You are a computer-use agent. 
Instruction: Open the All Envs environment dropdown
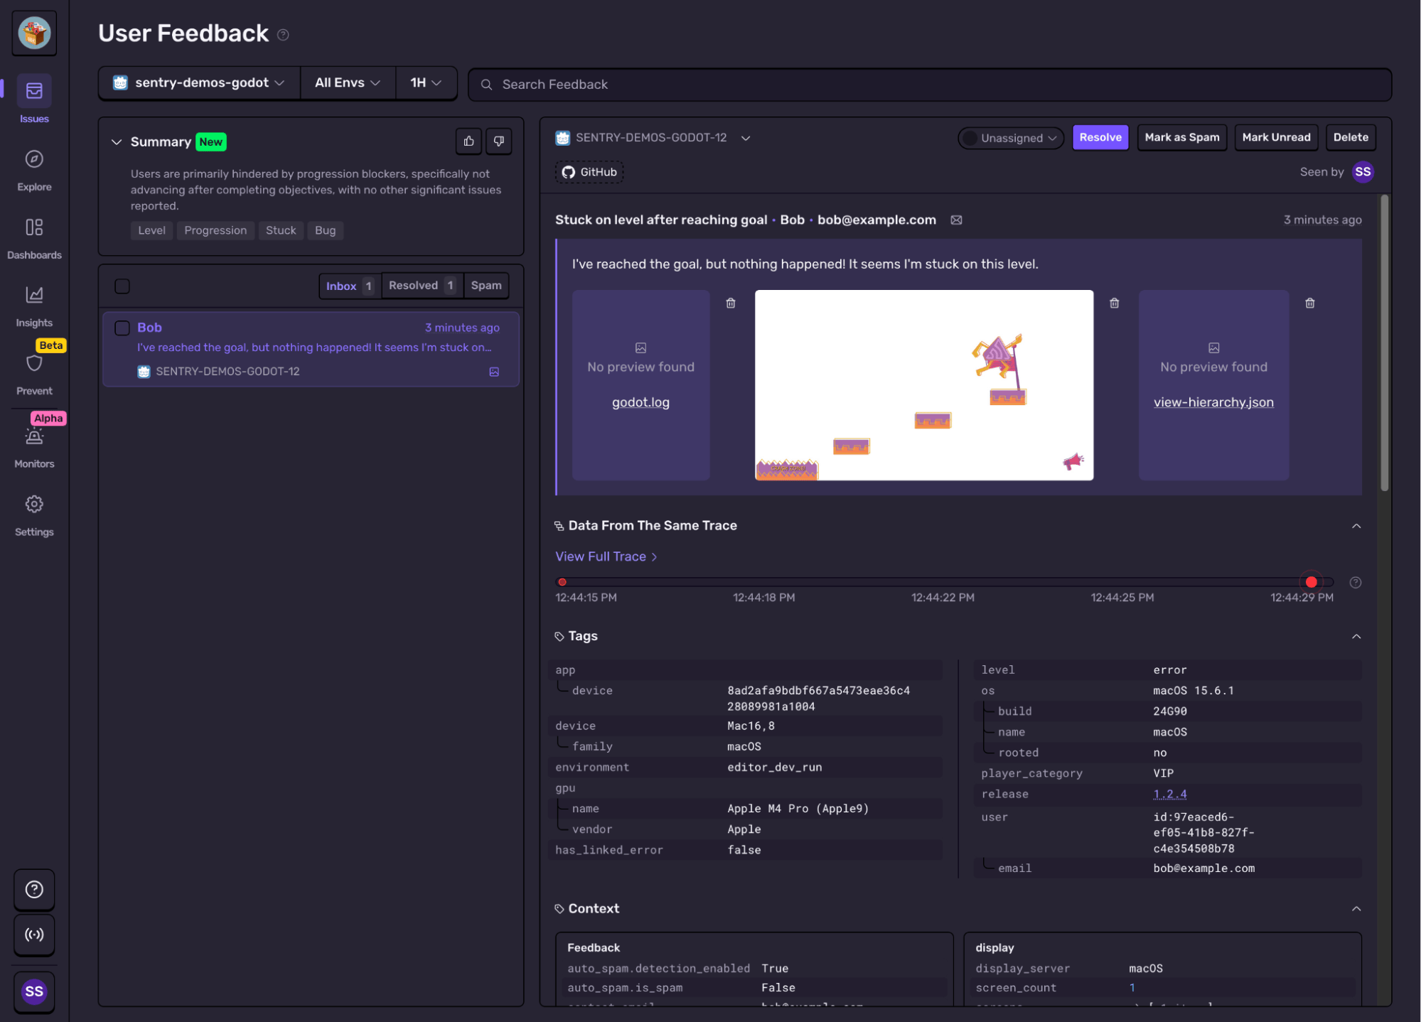click(x=347, y=82)
